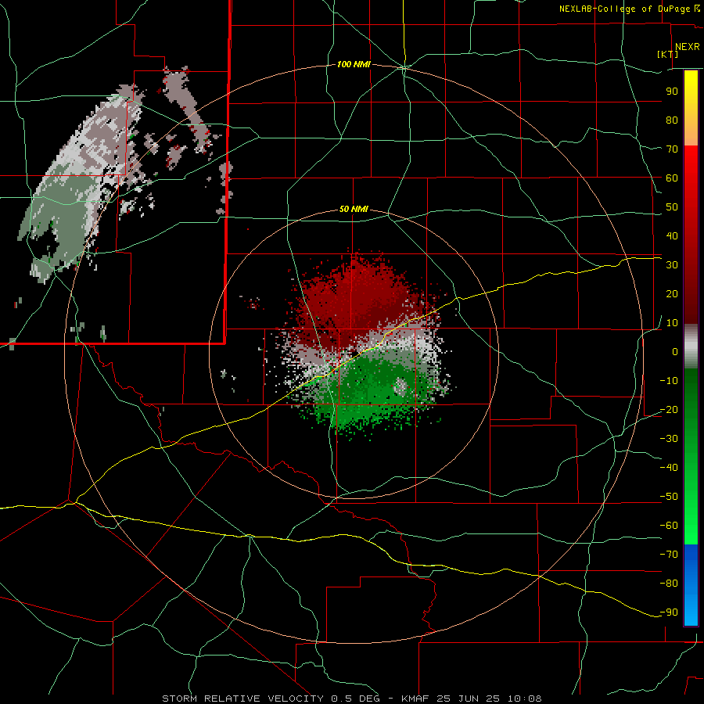Pick the blue segment of the velocity color bar
The image size is (704, 704).
coord(691,585)
